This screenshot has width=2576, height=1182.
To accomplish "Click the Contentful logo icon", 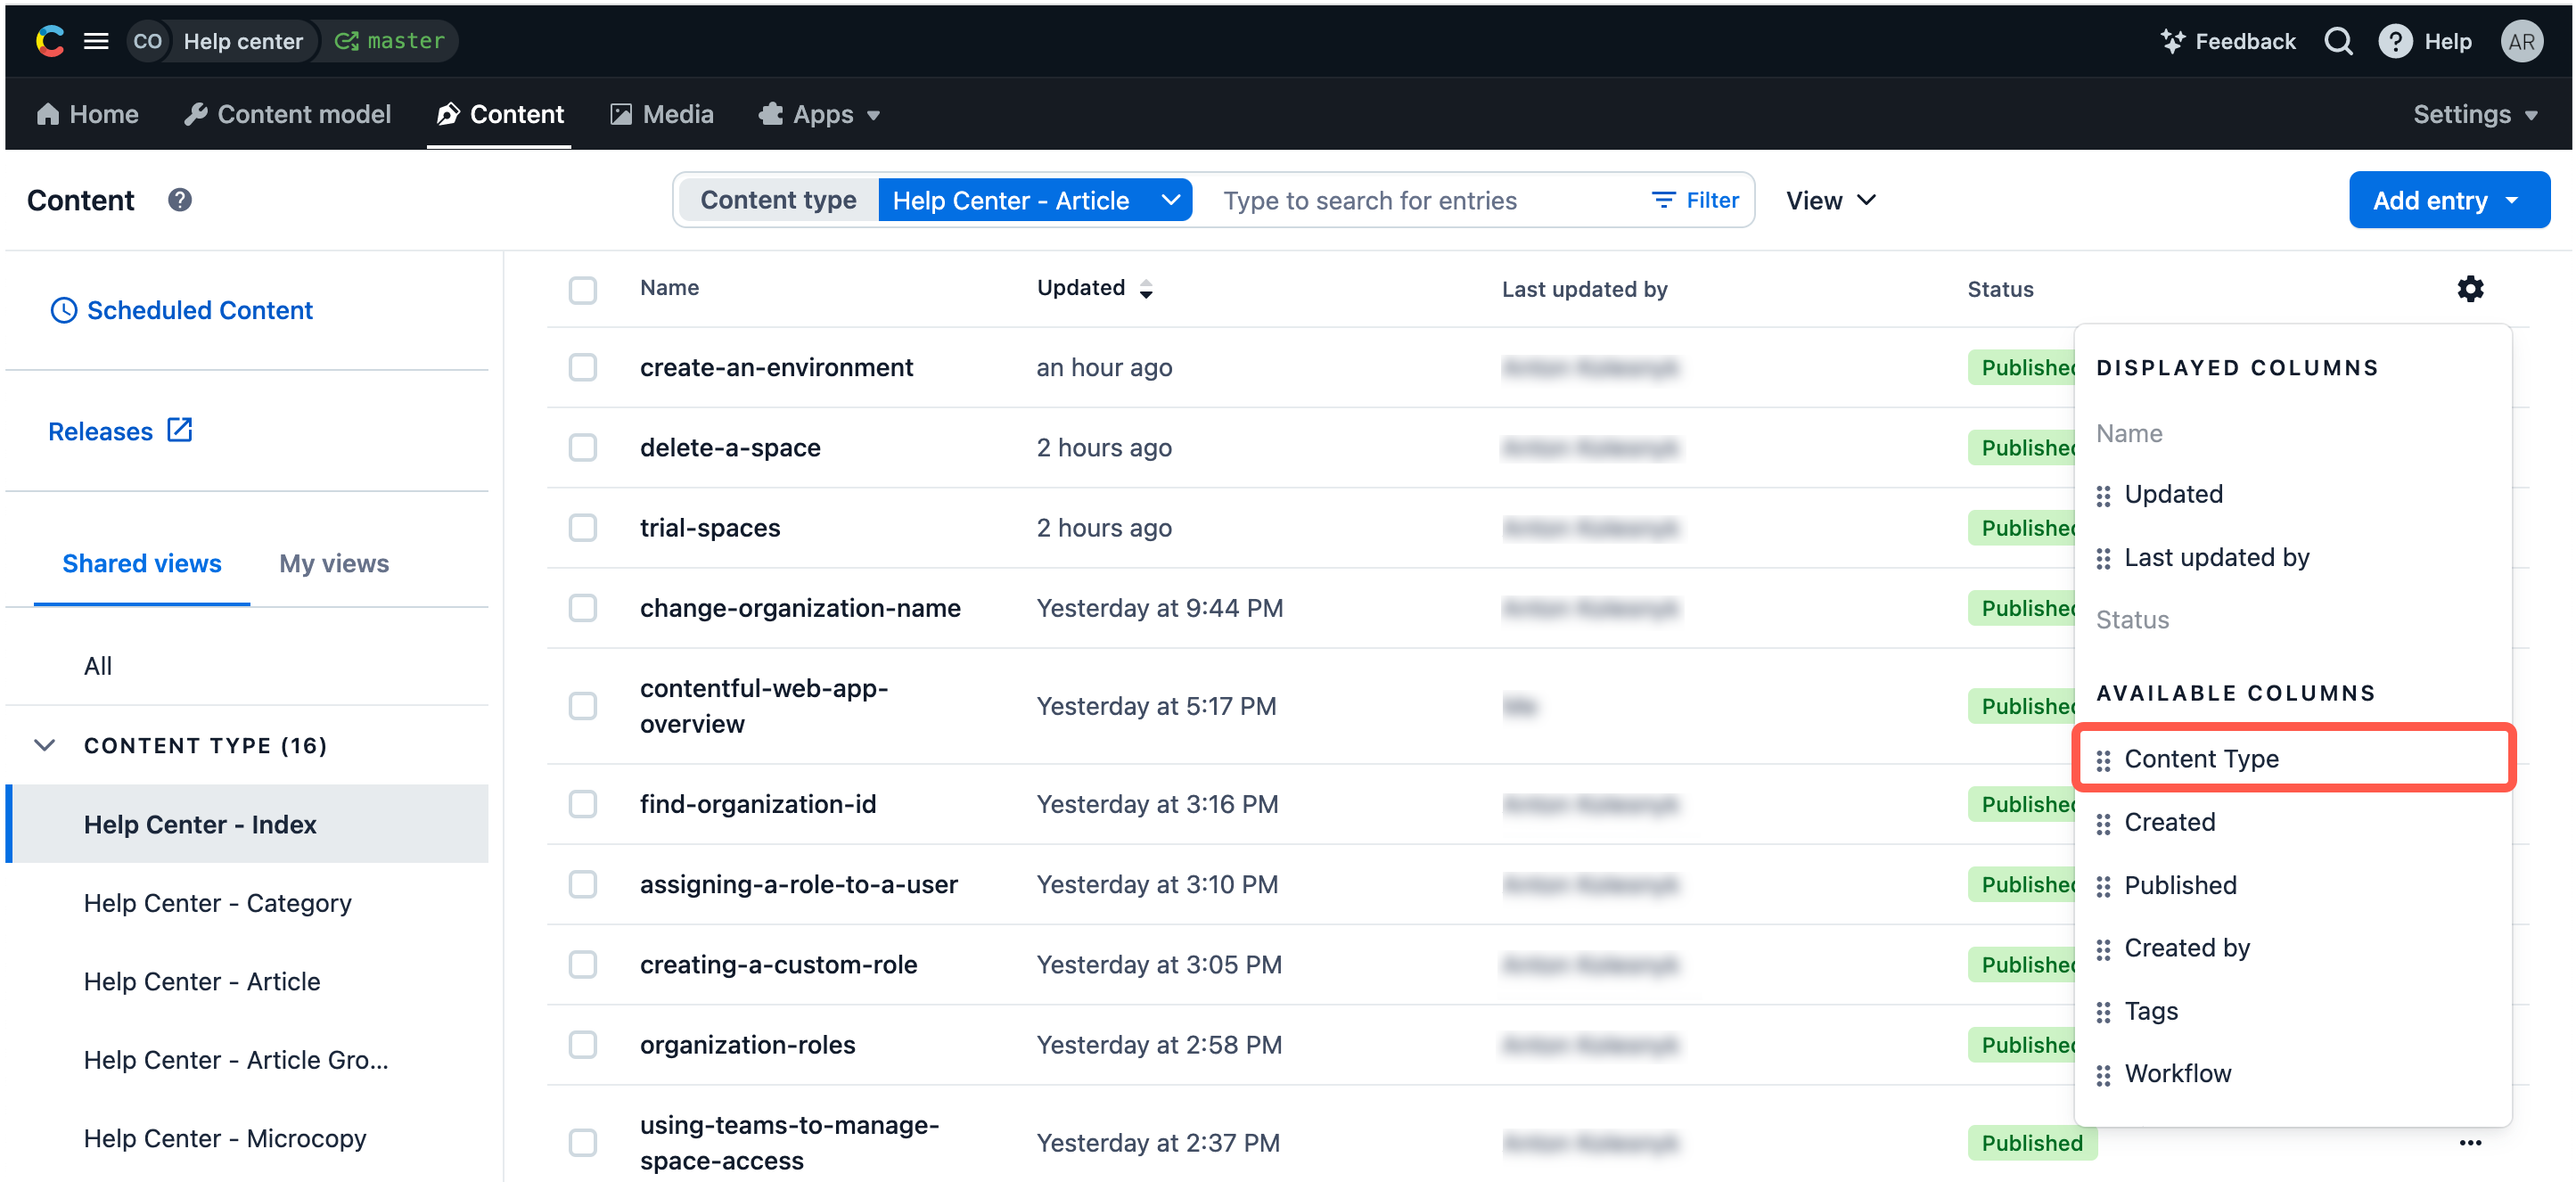I will (49, 41).
